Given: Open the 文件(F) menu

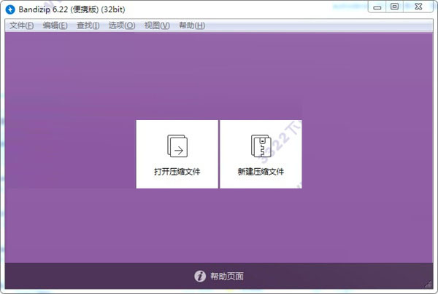Looking at the screenshot, I should tap(21, 25).
